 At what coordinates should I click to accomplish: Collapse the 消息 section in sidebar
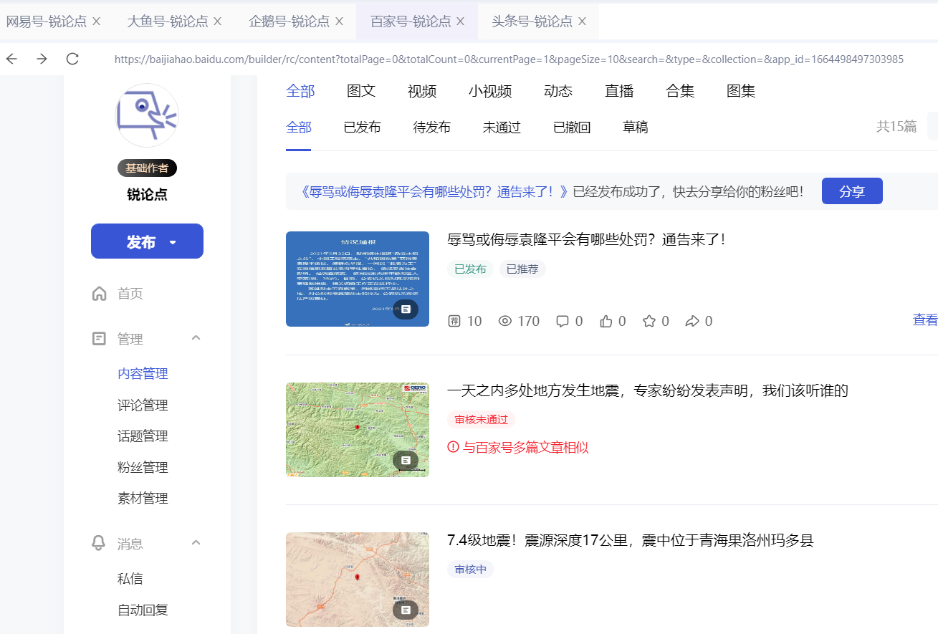(196, 542)
